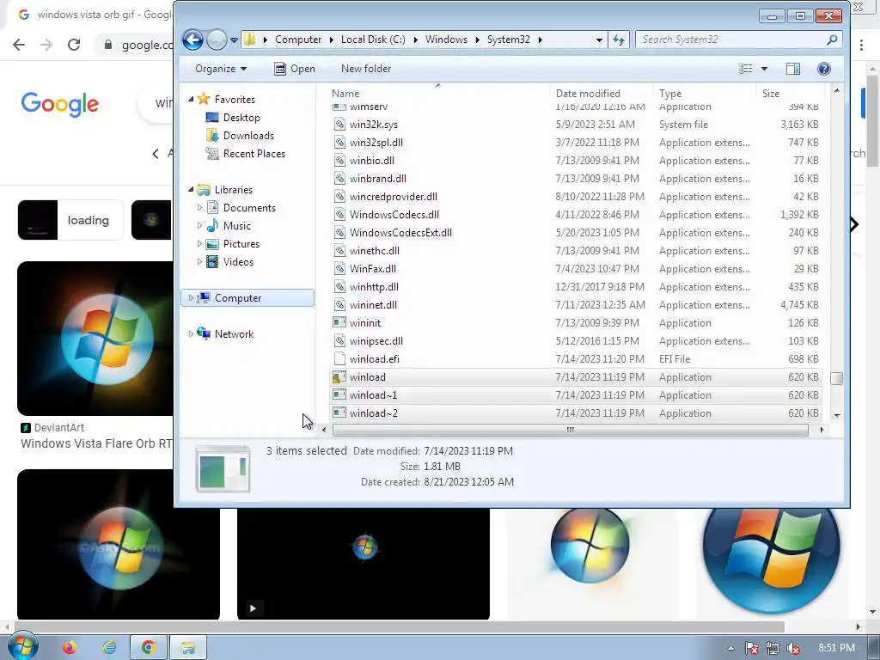
Task: Refresh the System32 folder view
Action: tap(619, 40)
